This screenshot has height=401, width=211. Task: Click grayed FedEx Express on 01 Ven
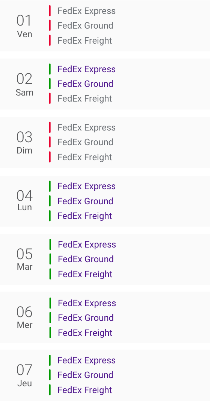coord(86,11)
